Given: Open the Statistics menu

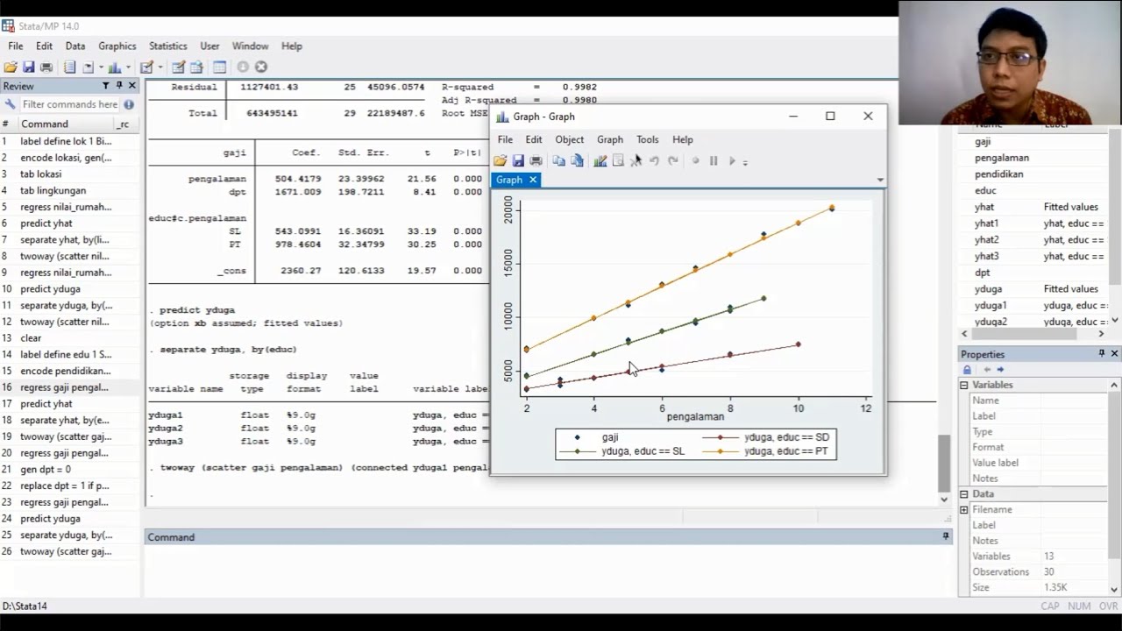Looking at the screenshot, I should pos(167,46).
